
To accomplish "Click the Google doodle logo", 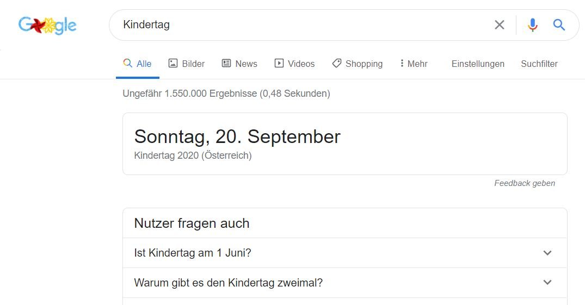I will coord(47,25).
